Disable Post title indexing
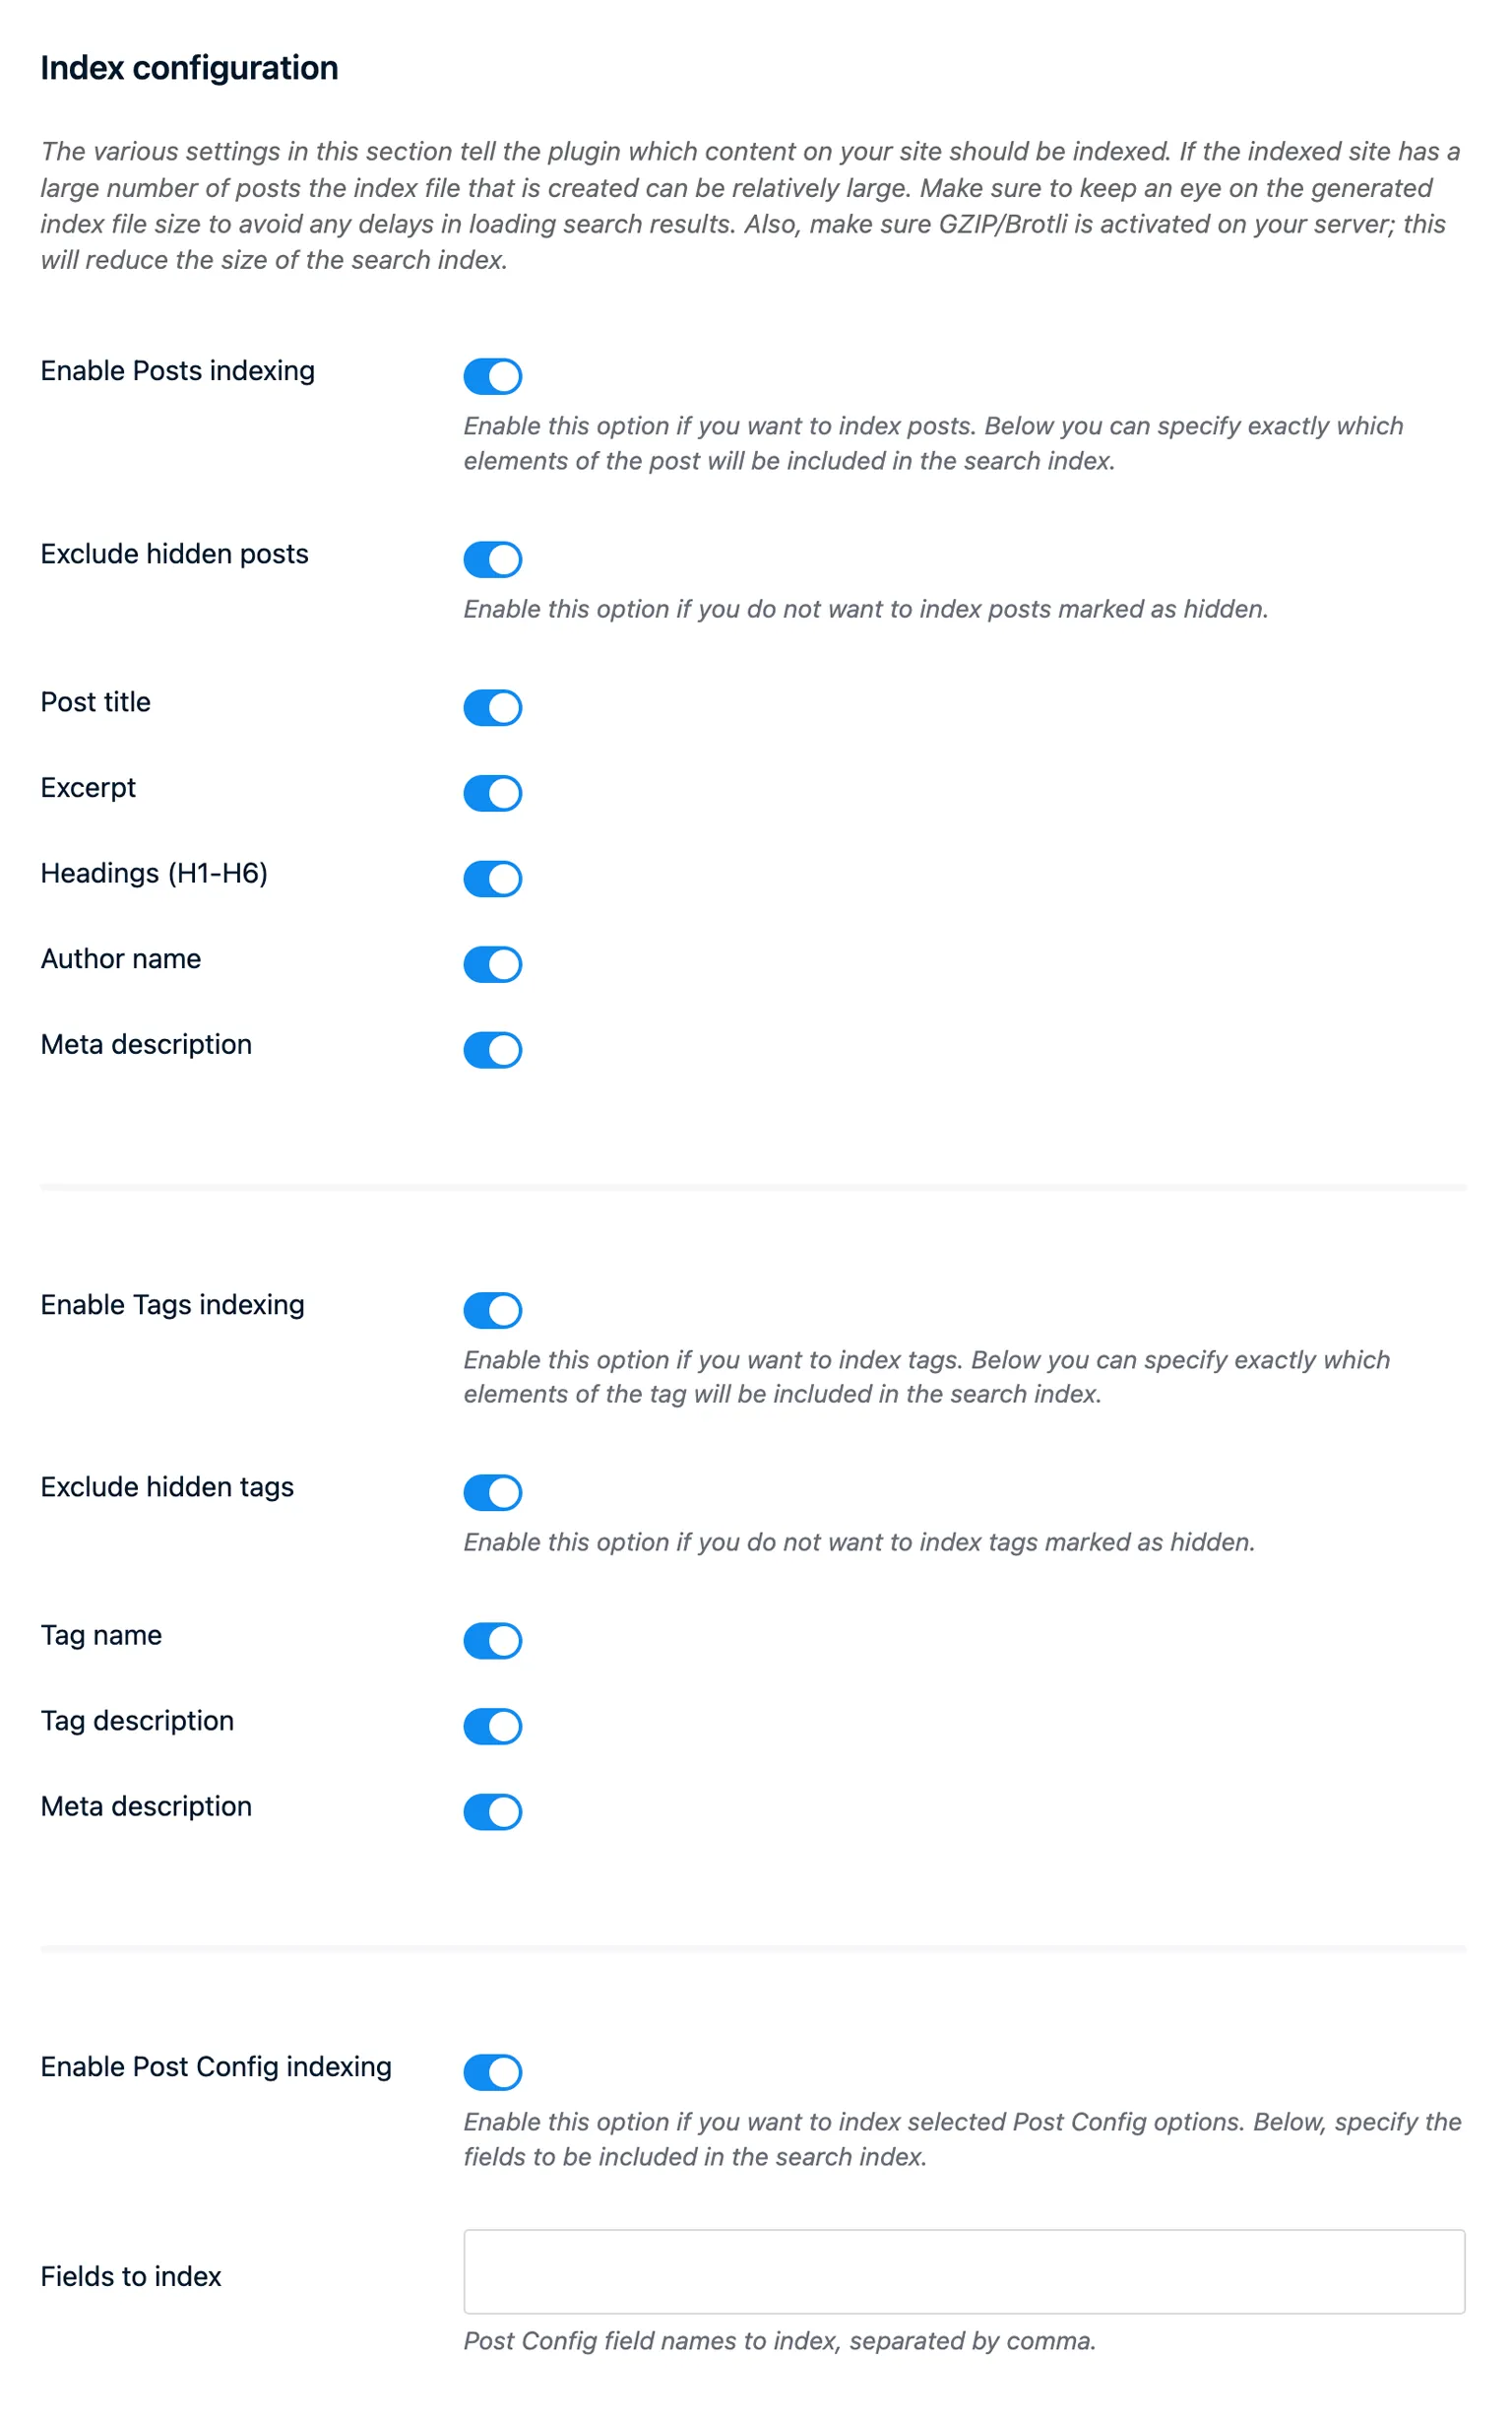The width and height of the screenshot is (1512, 2422). pos(492,707)
